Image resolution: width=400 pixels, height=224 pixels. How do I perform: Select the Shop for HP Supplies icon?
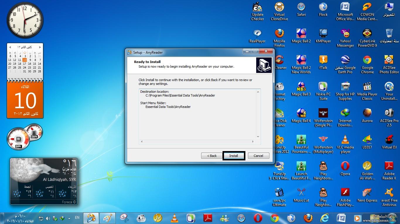click(345, 91)
